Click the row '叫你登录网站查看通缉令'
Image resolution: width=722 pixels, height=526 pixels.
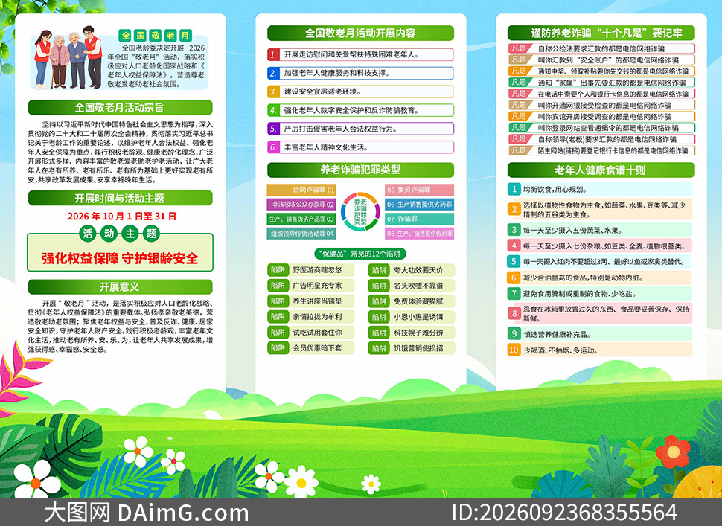[x=602, y=128]
